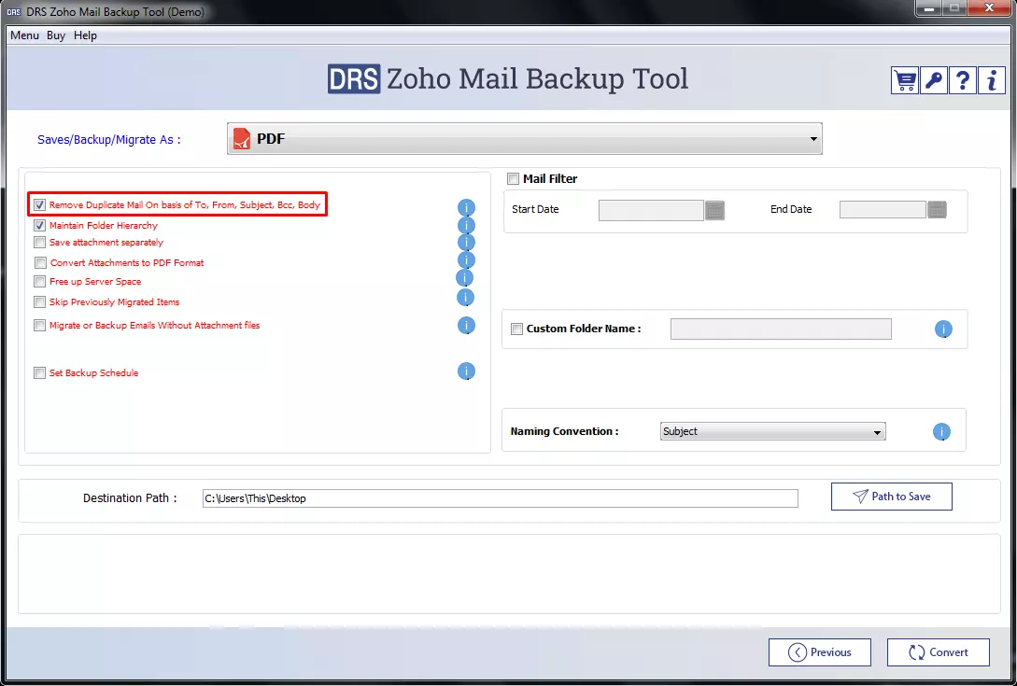View info for Skip Previously Migrated Items option
The width and height of the screenshot is (1017, 686).
pyautogui.click(x=466, y=298)
